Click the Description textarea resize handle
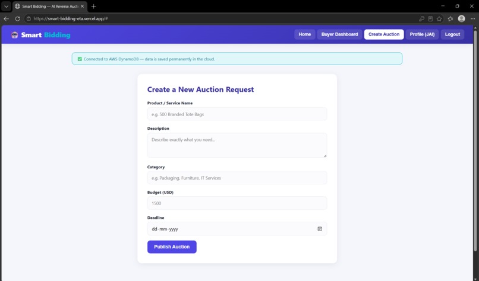This screenshot has height=281, width=479. coord(324,156)
